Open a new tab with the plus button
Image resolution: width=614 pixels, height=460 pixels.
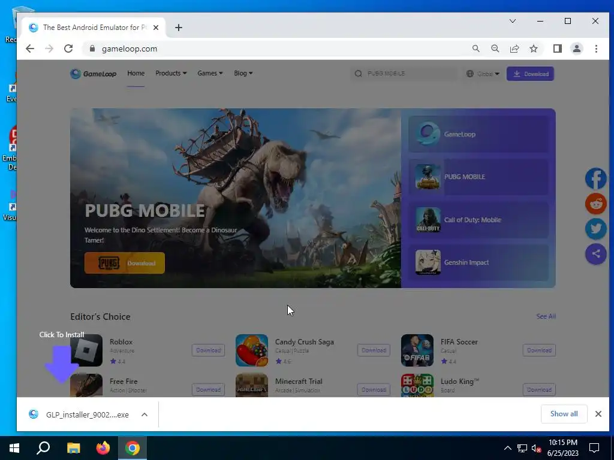point(179,28)
